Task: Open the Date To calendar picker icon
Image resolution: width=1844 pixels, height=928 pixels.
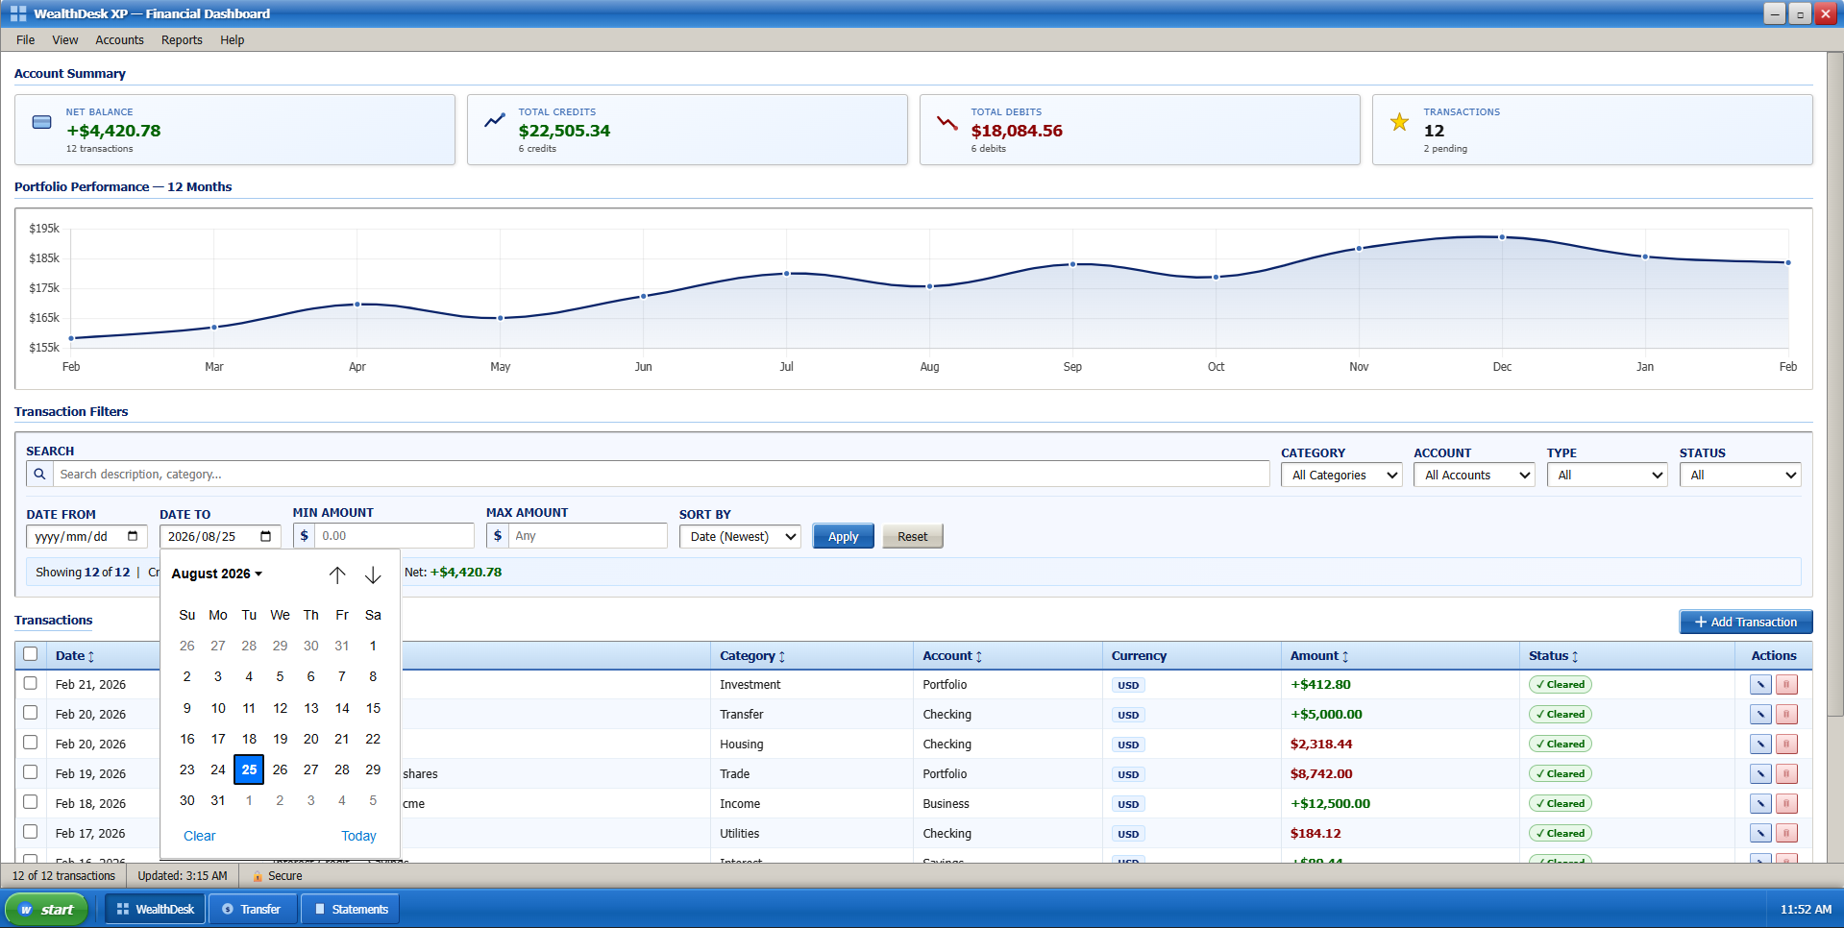Action: (x=265, y=536)
